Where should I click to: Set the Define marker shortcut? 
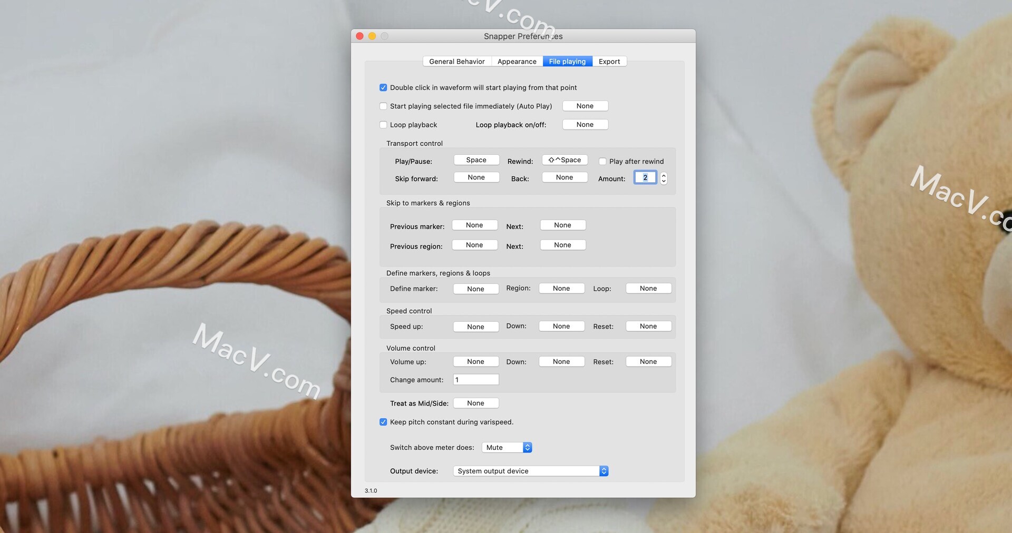[476, 289]
